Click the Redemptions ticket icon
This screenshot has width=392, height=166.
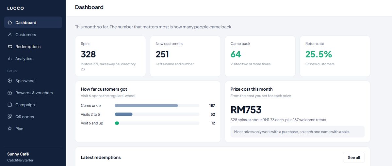[x=10, y=47]
